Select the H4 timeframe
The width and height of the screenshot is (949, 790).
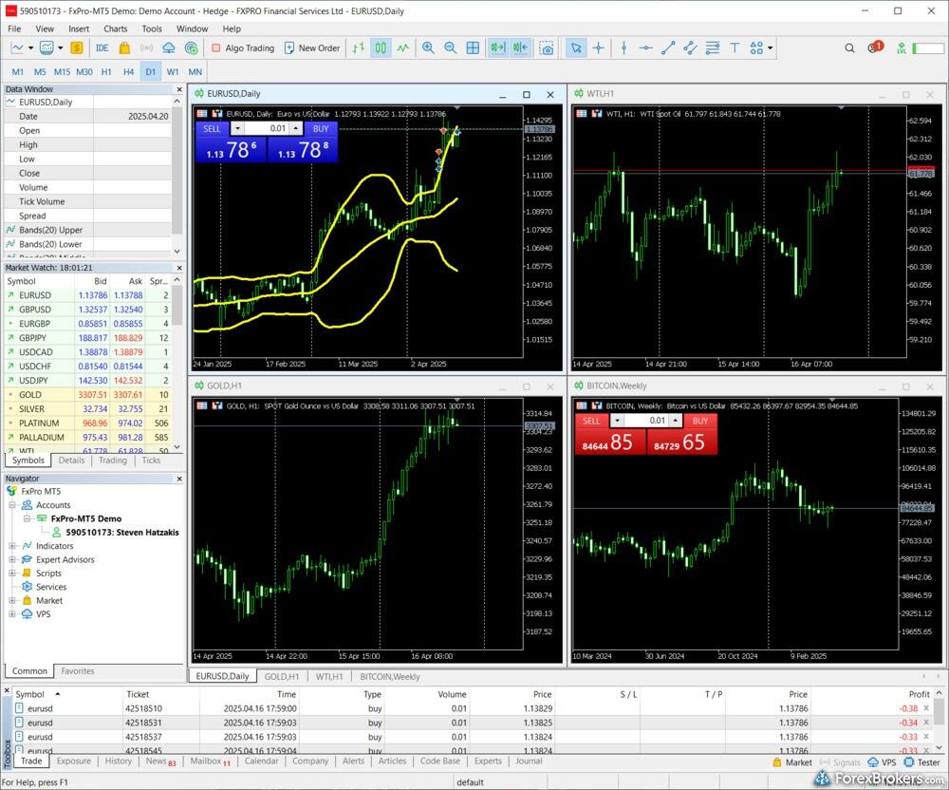[128, 71]
